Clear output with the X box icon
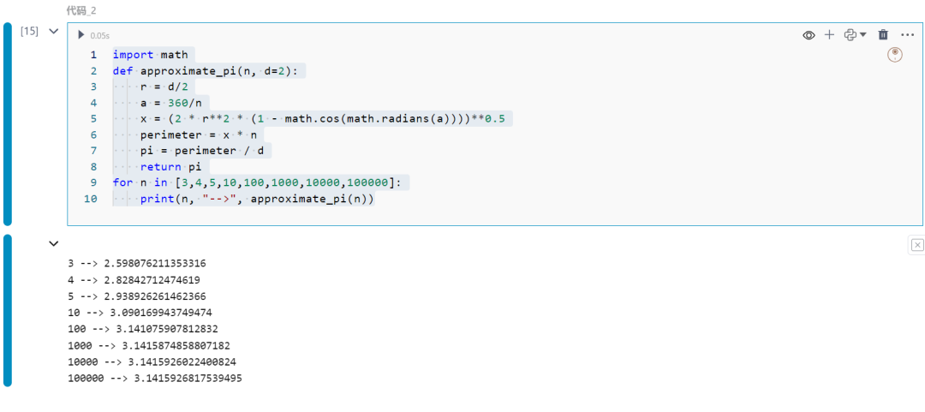 click(916, 245)
